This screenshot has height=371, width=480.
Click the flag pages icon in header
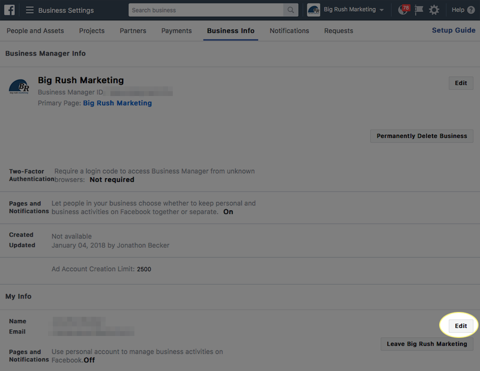pos(419,10)
